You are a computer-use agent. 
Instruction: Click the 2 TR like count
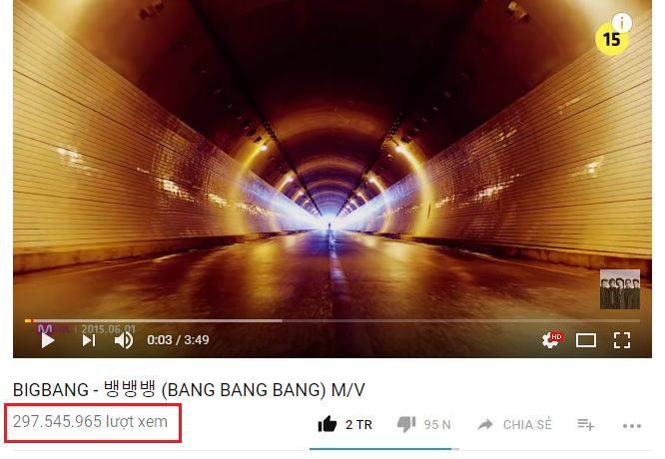point(358,425)
